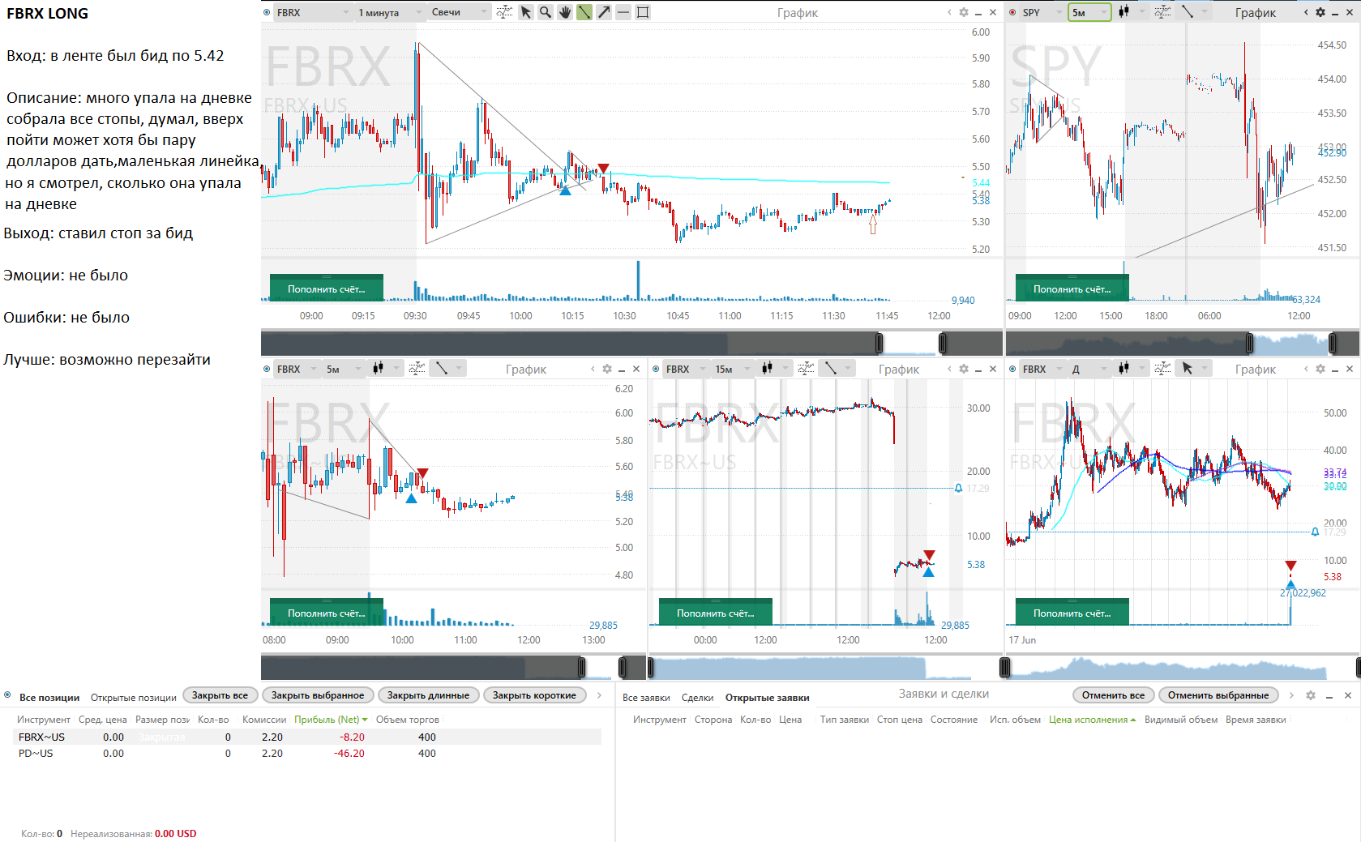
Task: Open the 5м timeframe dropdown in SPY chart
Action: click(x=1089, y=12)
